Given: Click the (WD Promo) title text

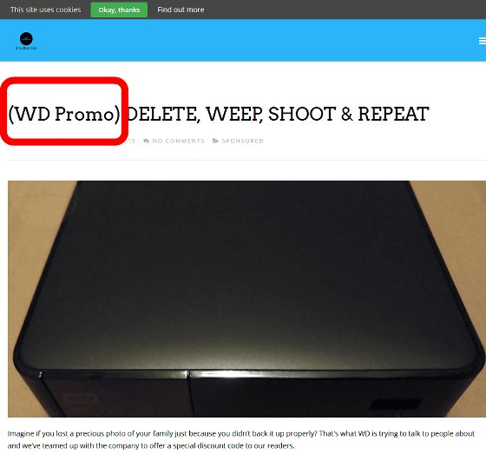Looking at the screenshot, I should tap(64, 114).
